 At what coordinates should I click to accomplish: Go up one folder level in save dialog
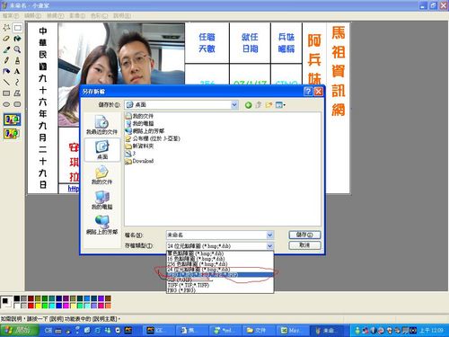(259, 105)
